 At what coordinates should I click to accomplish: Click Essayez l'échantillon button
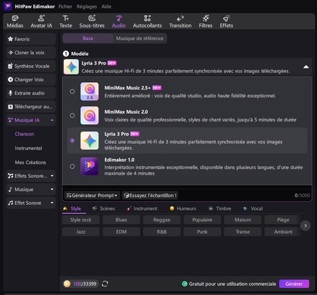click(x=150, y=195)
